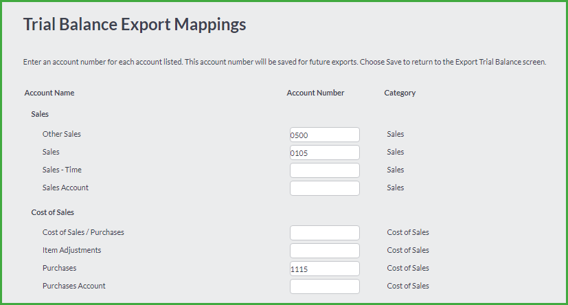
Task: Click the Other Sales account number field
Action: [325, 135]
